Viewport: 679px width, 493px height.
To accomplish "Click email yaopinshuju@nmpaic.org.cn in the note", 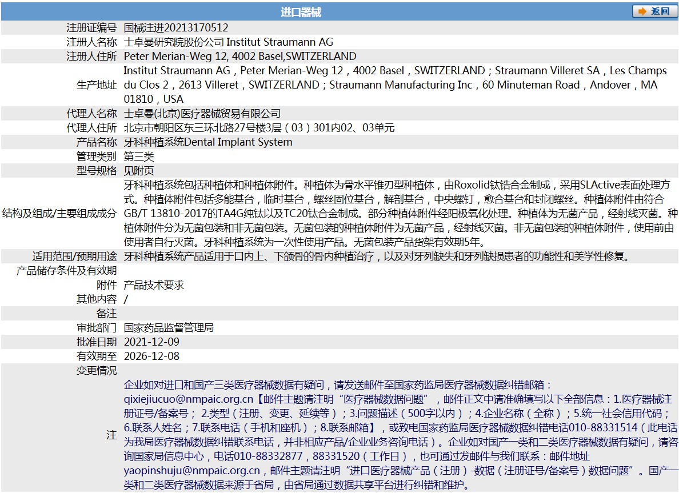I will [x=192, y=471].
